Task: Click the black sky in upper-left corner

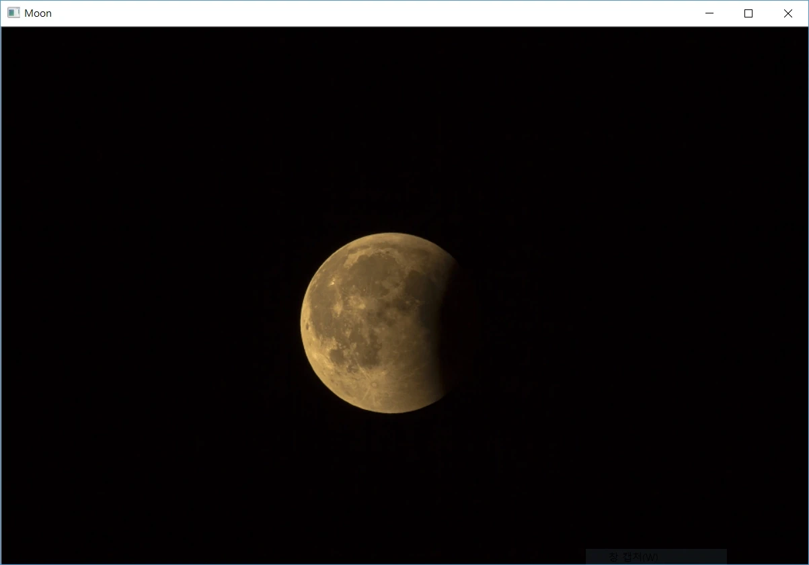Action: (x=54, y=67)
